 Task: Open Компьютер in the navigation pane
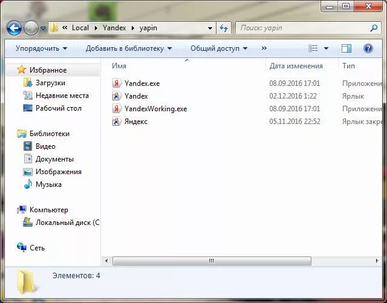tap(49, 210)
